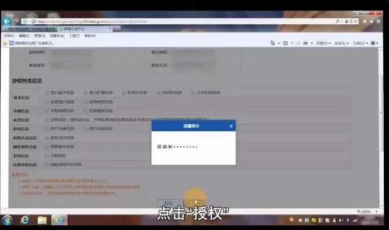Check 变更登记信息 checkbox
This screenshot has height=230, width=389.
(47, 102)
